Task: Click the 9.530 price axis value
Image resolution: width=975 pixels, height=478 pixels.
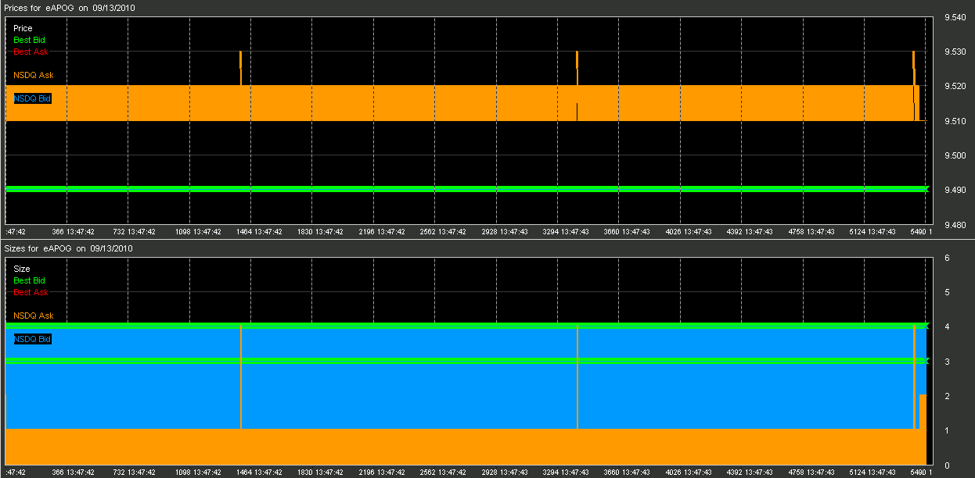Action: [x=955, y=52]
